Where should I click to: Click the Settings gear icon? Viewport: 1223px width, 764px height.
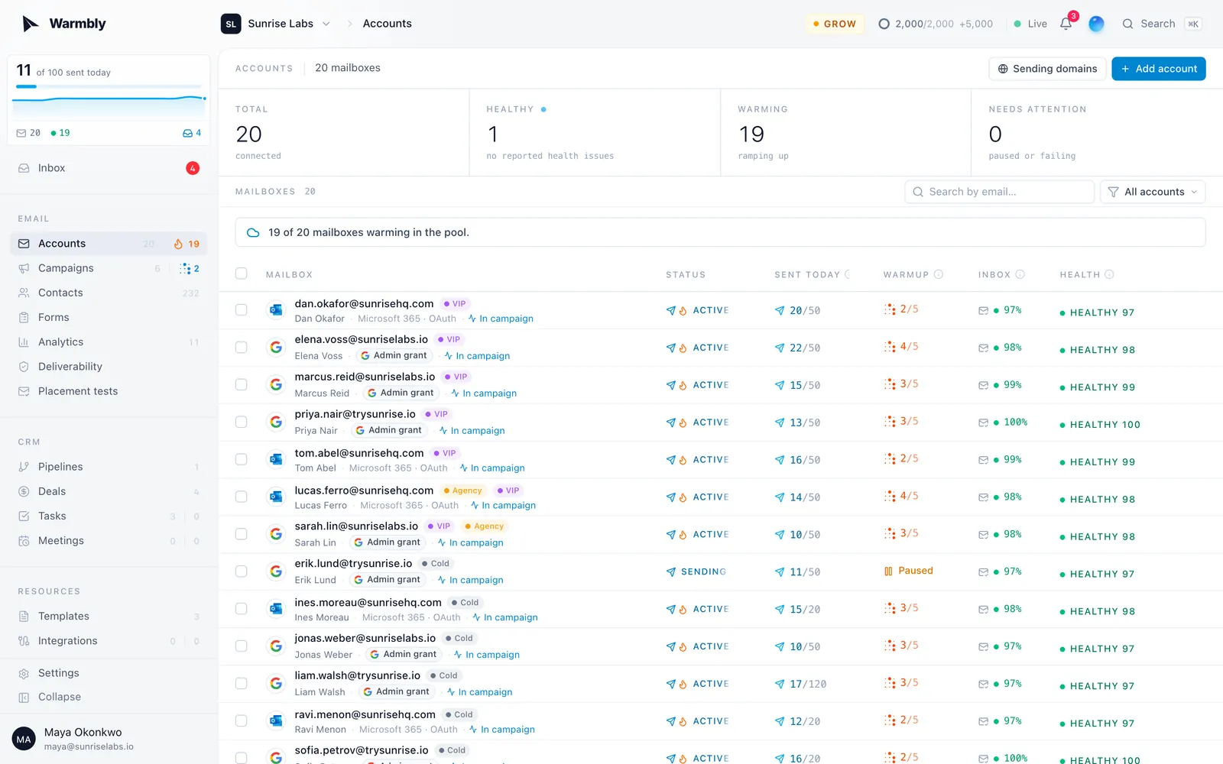point(24,673)
